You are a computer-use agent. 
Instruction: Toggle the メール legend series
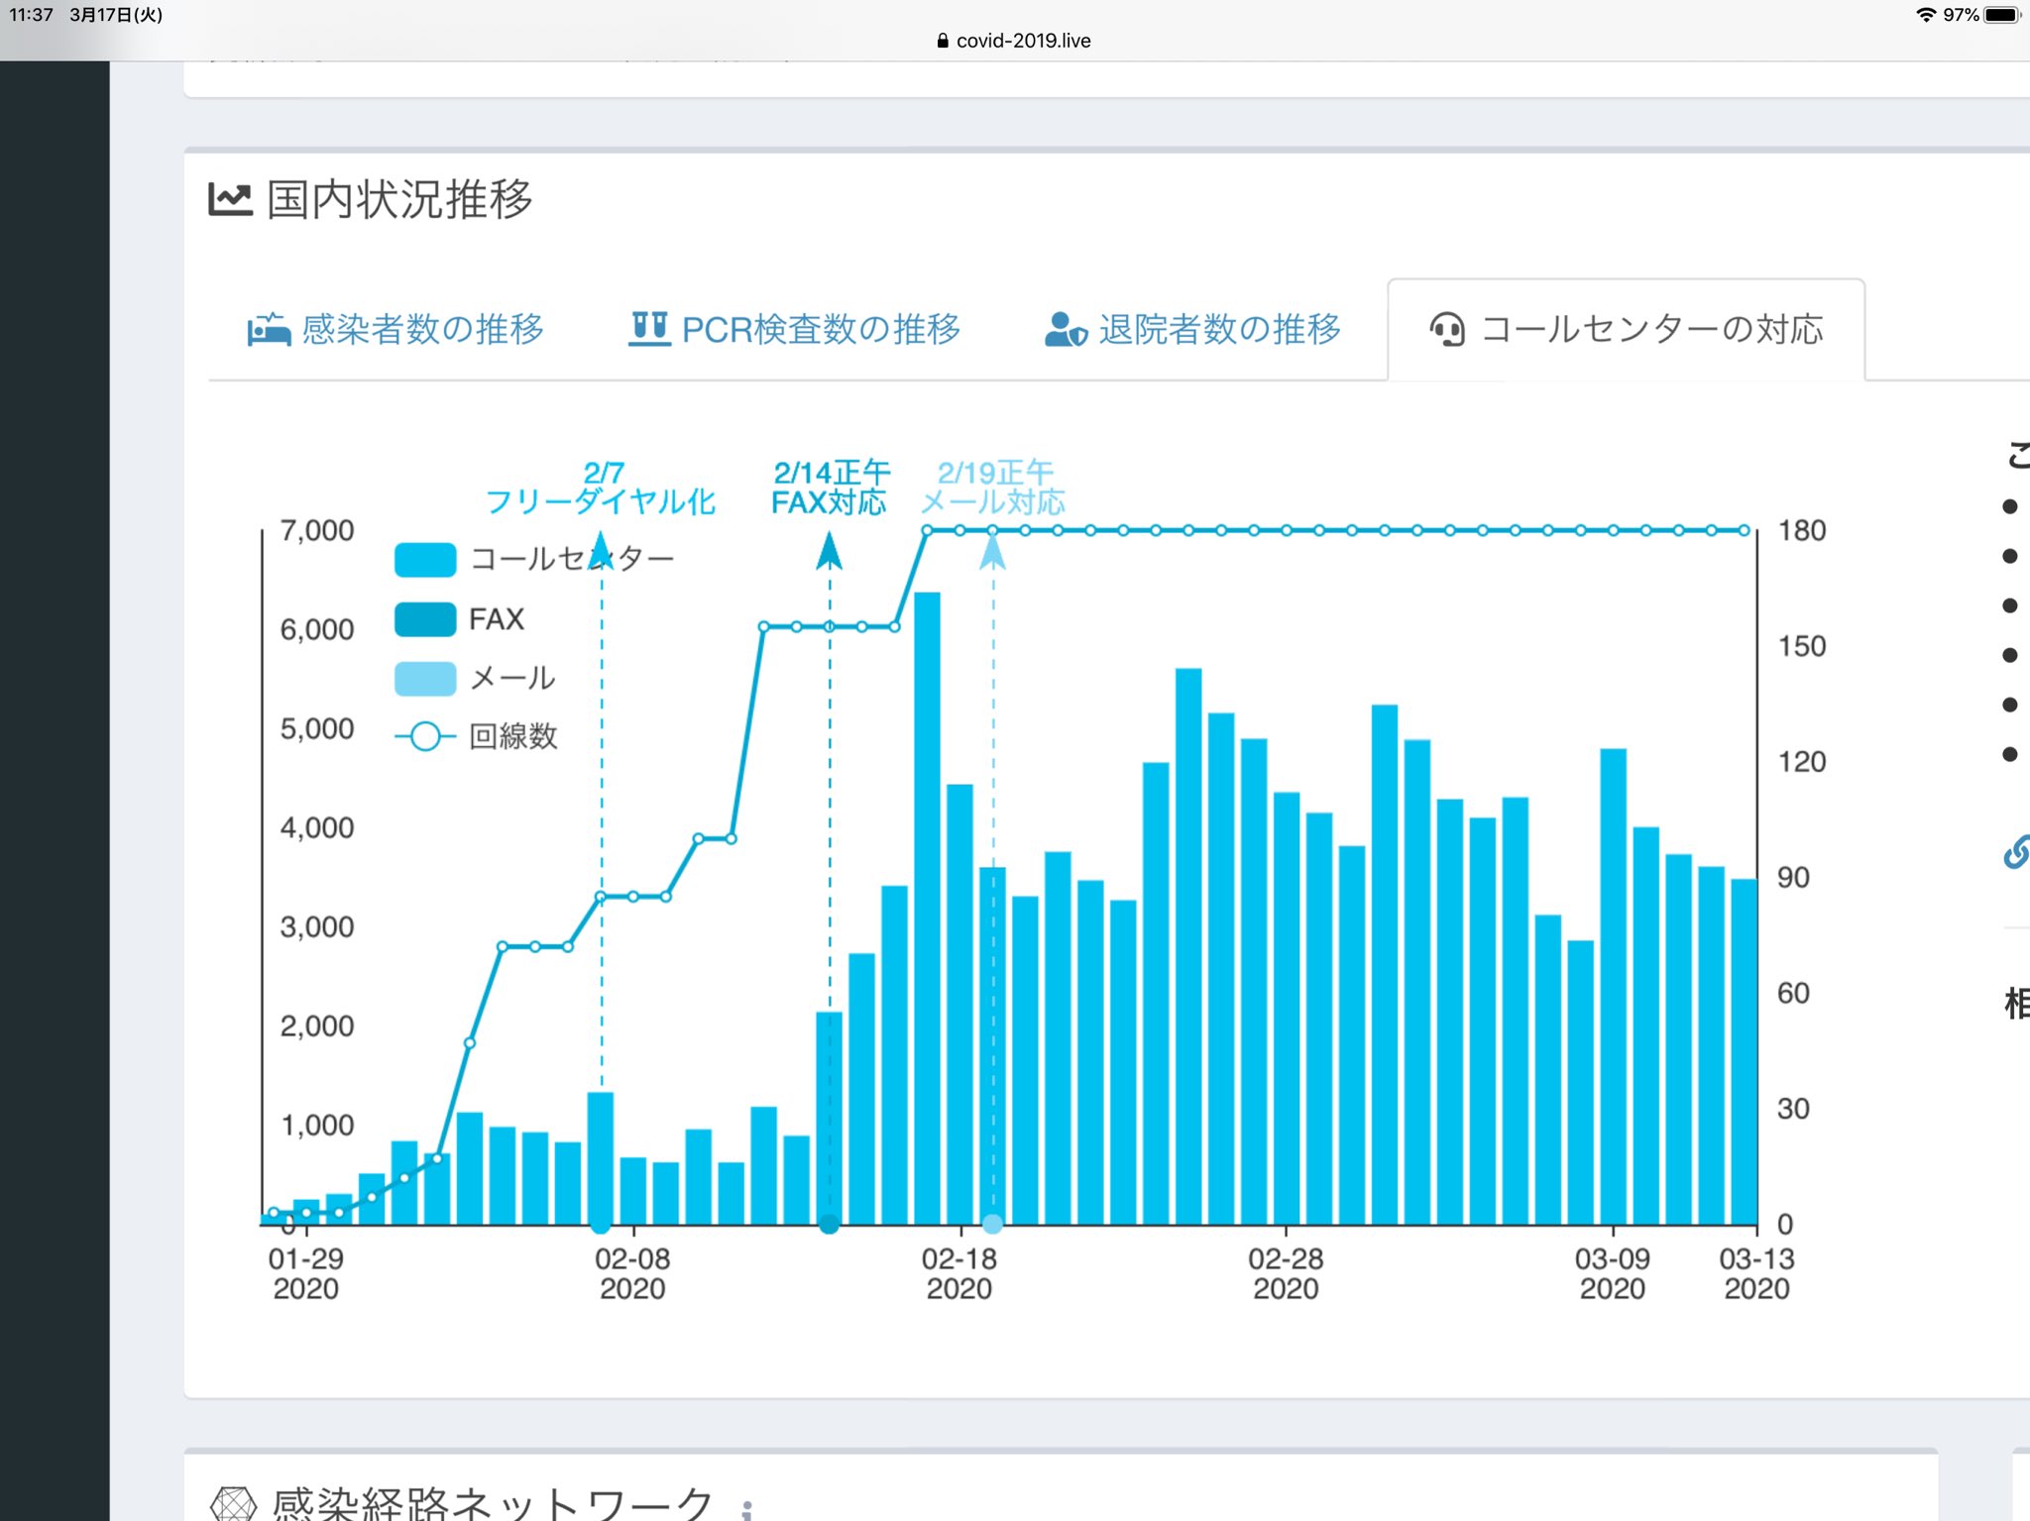pos(475,678)
